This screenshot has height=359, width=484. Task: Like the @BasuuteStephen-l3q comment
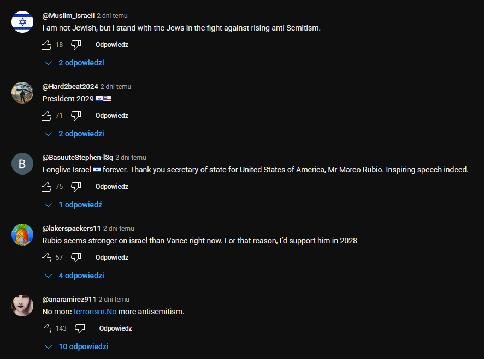[46, 187]
